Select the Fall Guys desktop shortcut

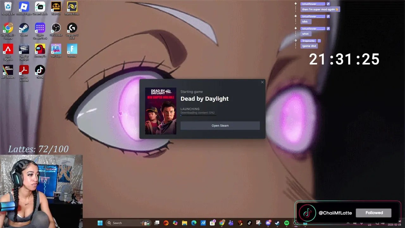[x=56, y=51]
